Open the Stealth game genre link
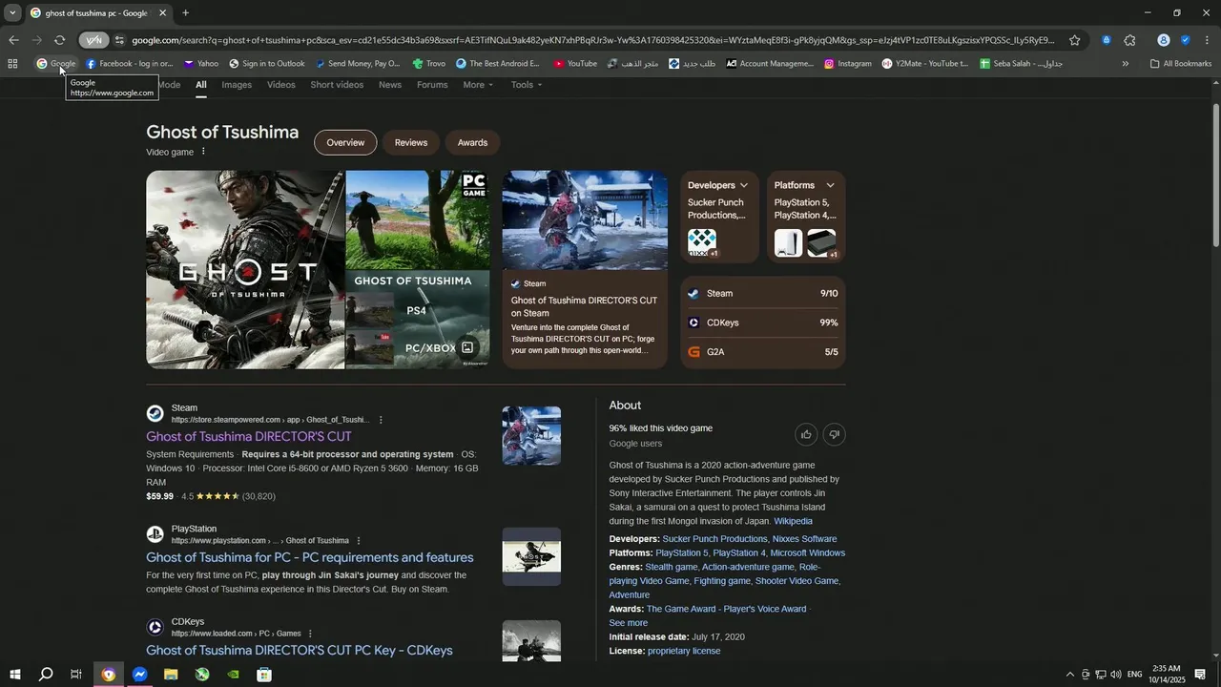Screen dimensions: 1221x687 [672, 567]
